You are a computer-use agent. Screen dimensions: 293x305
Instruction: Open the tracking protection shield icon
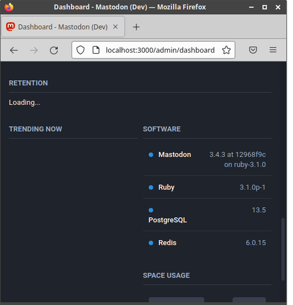click(80, 50)
